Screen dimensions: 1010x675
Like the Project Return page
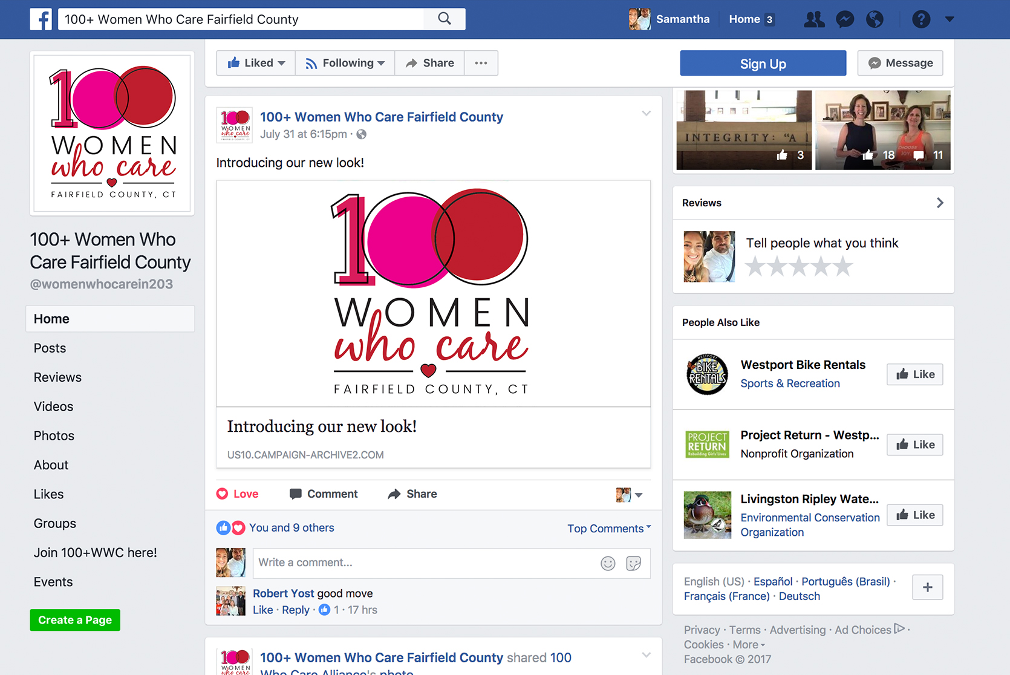coord(914,445)
